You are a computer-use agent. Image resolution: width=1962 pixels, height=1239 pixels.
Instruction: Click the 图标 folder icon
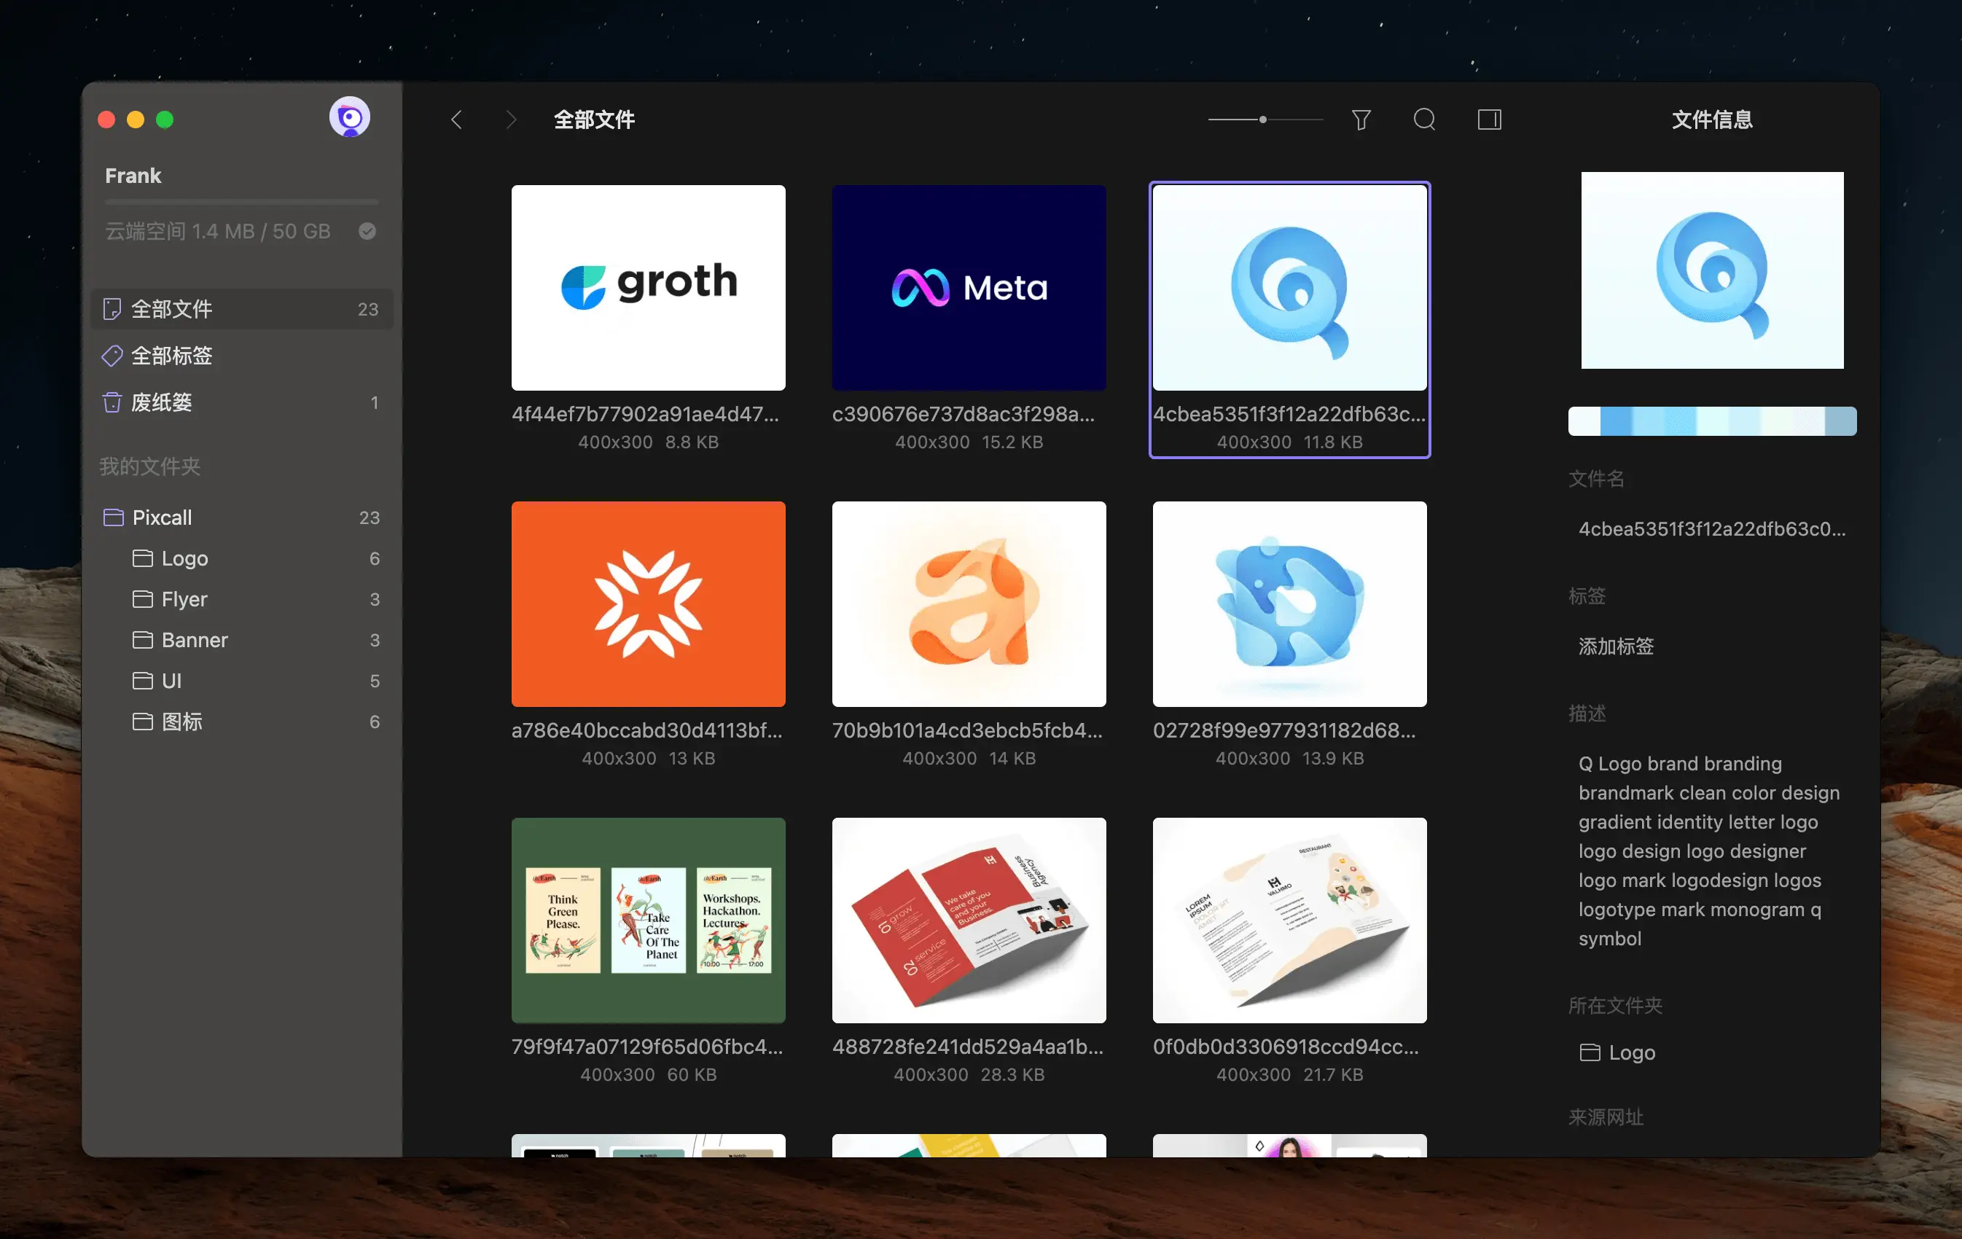tap(143, 721)
